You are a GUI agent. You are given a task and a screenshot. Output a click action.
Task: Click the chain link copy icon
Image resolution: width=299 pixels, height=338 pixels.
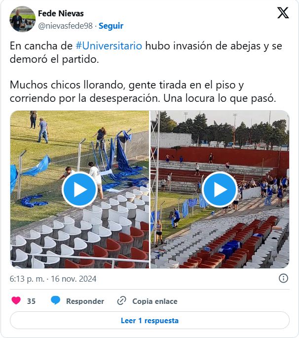tap(122, 301)
